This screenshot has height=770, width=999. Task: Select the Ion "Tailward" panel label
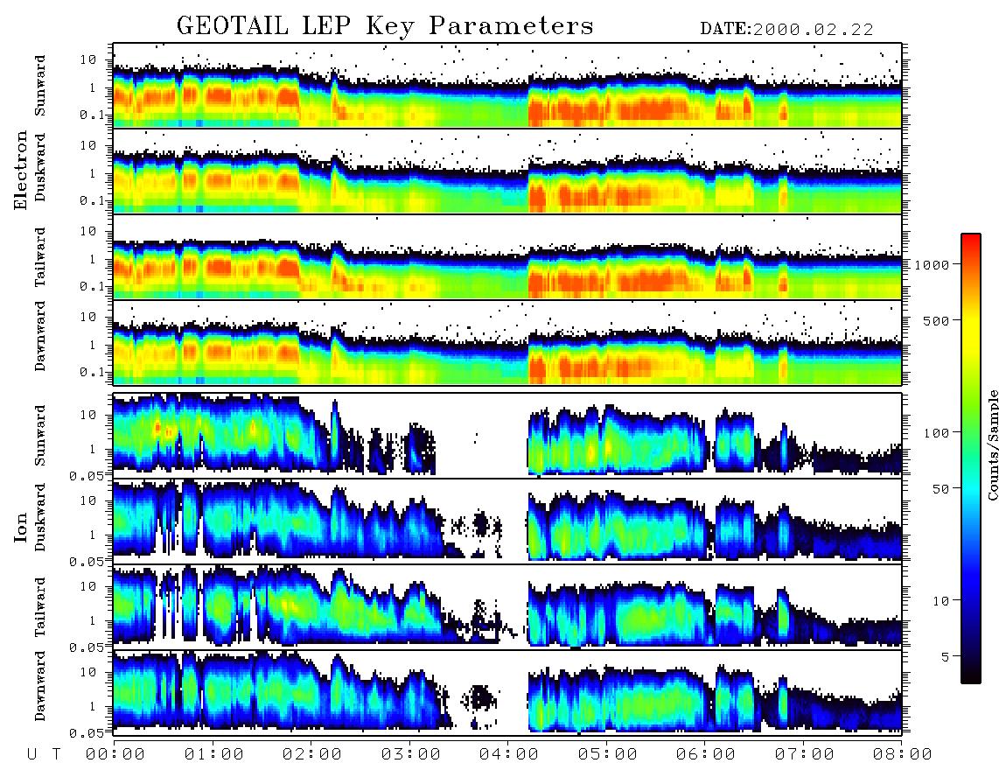tap(40, 607)
